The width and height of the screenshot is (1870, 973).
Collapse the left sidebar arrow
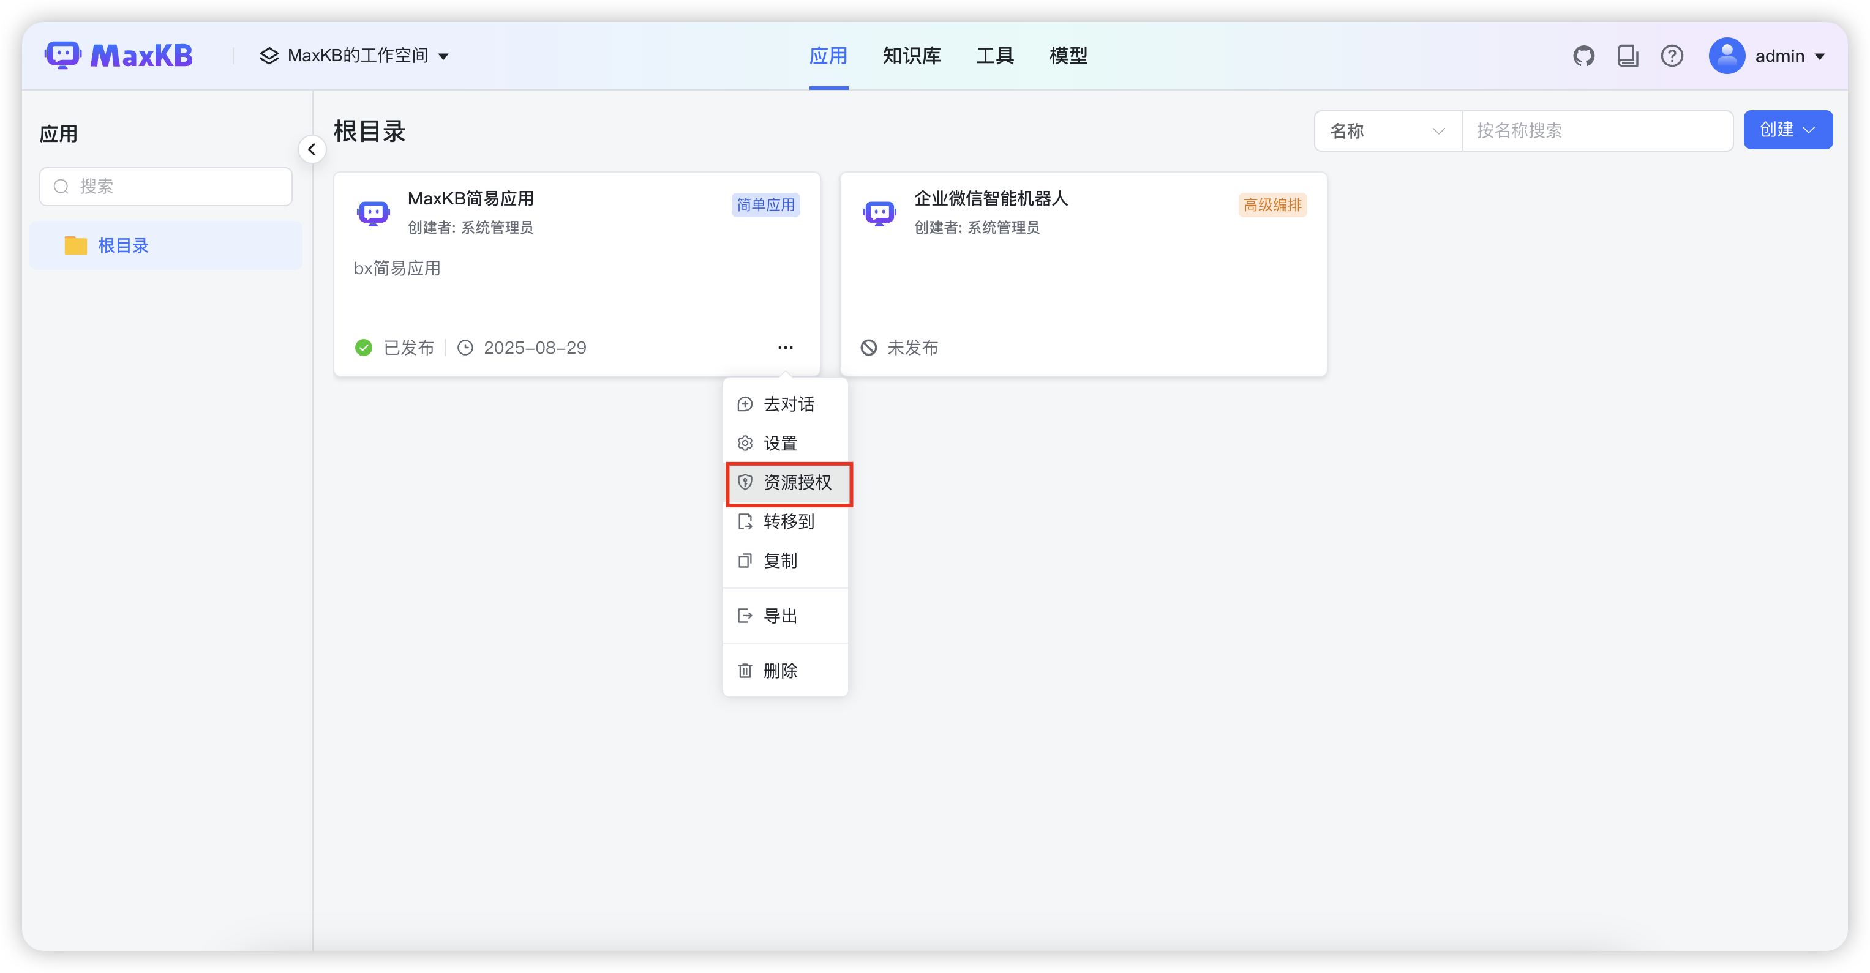(x=312, y=149)
